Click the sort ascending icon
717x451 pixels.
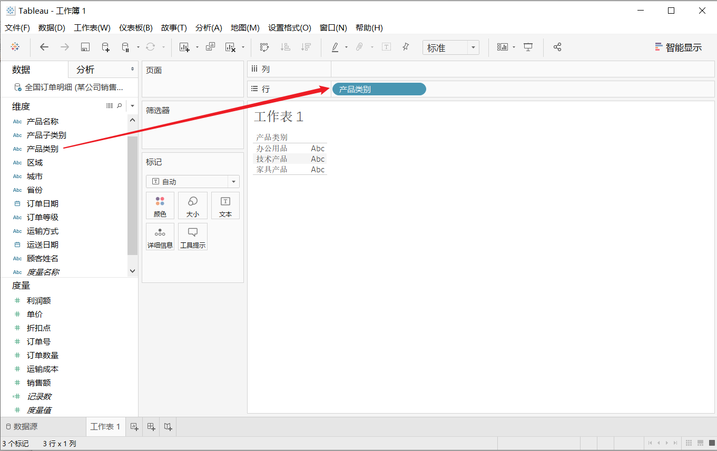point(286,47)
